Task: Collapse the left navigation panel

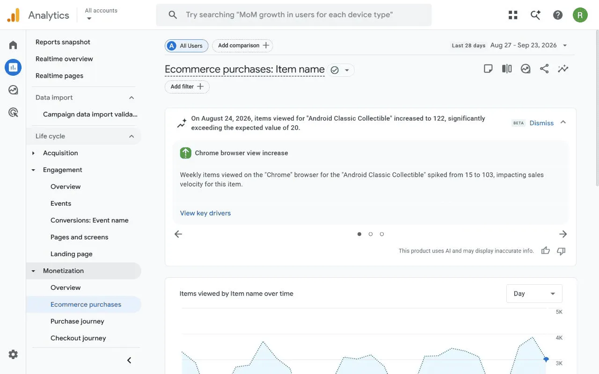Action: click(x=129, y=360)
